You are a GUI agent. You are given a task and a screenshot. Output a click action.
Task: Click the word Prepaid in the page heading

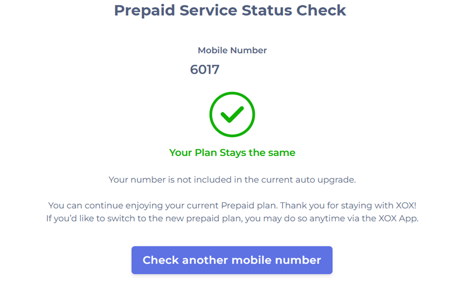[144, 10]
